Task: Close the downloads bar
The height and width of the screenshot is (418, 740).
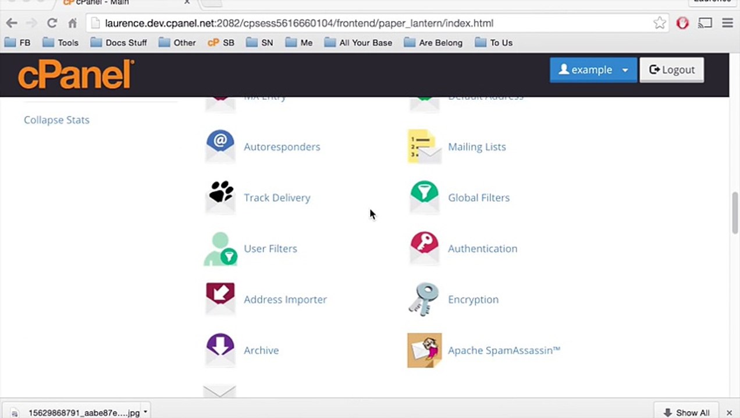Action: click(729, 412)
